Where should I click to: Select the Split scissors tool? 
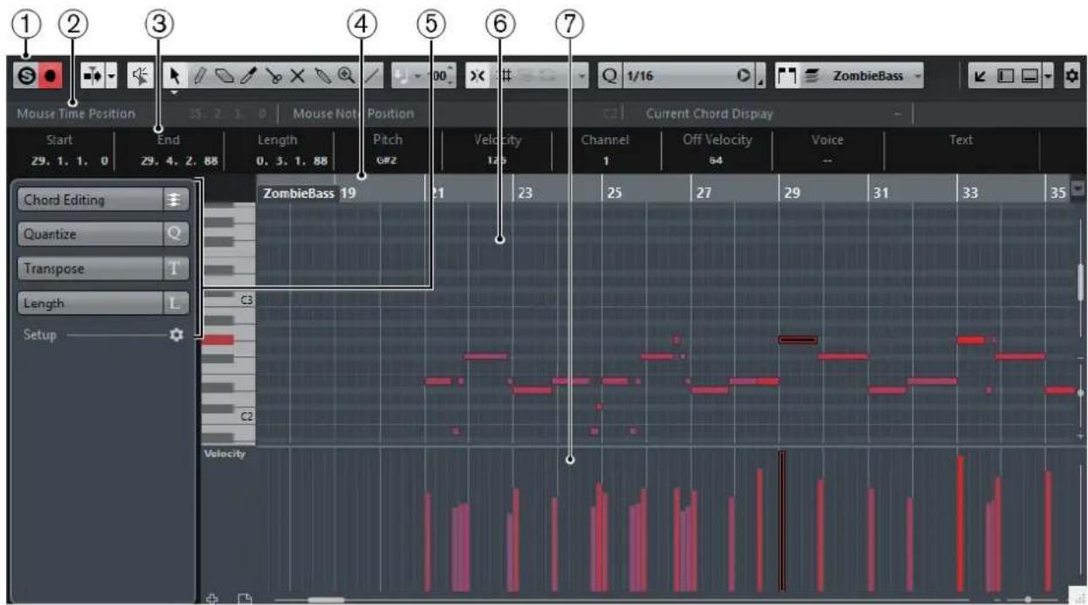tap(273, 76)
